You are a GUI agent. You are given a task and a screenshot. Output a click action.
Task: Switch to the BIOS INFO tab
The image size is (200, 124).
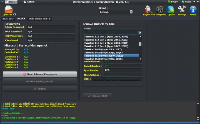pyautogui.click(x=8, y=19)
